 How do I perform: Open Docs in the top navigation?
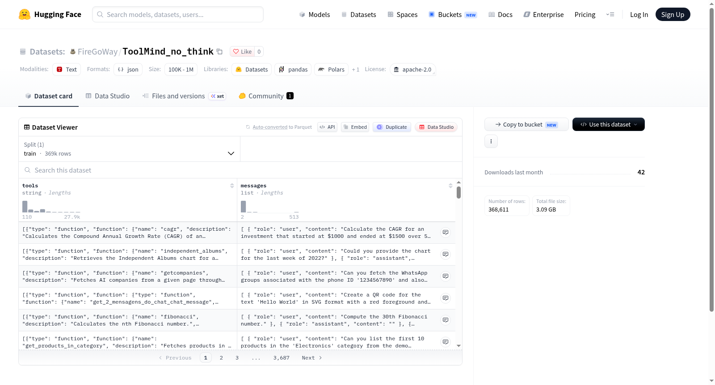click(x=500, y=14)
